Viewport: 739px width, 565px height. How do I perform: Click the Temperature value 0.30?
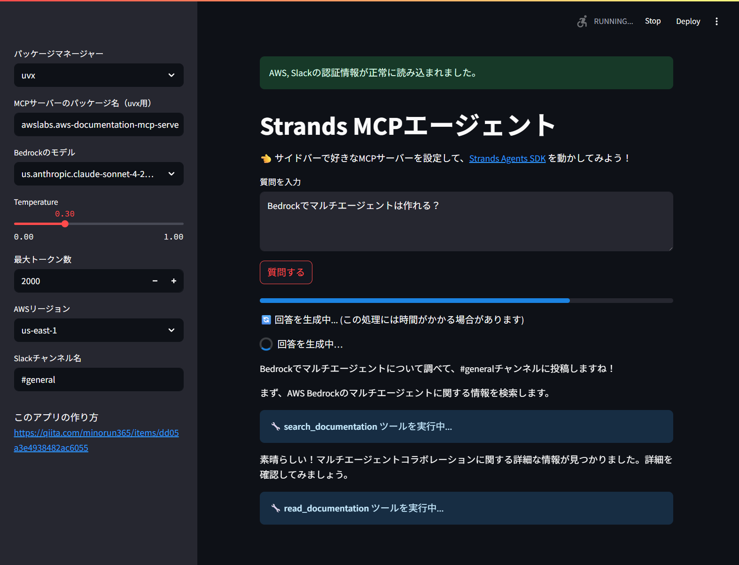tap(65, 214)
